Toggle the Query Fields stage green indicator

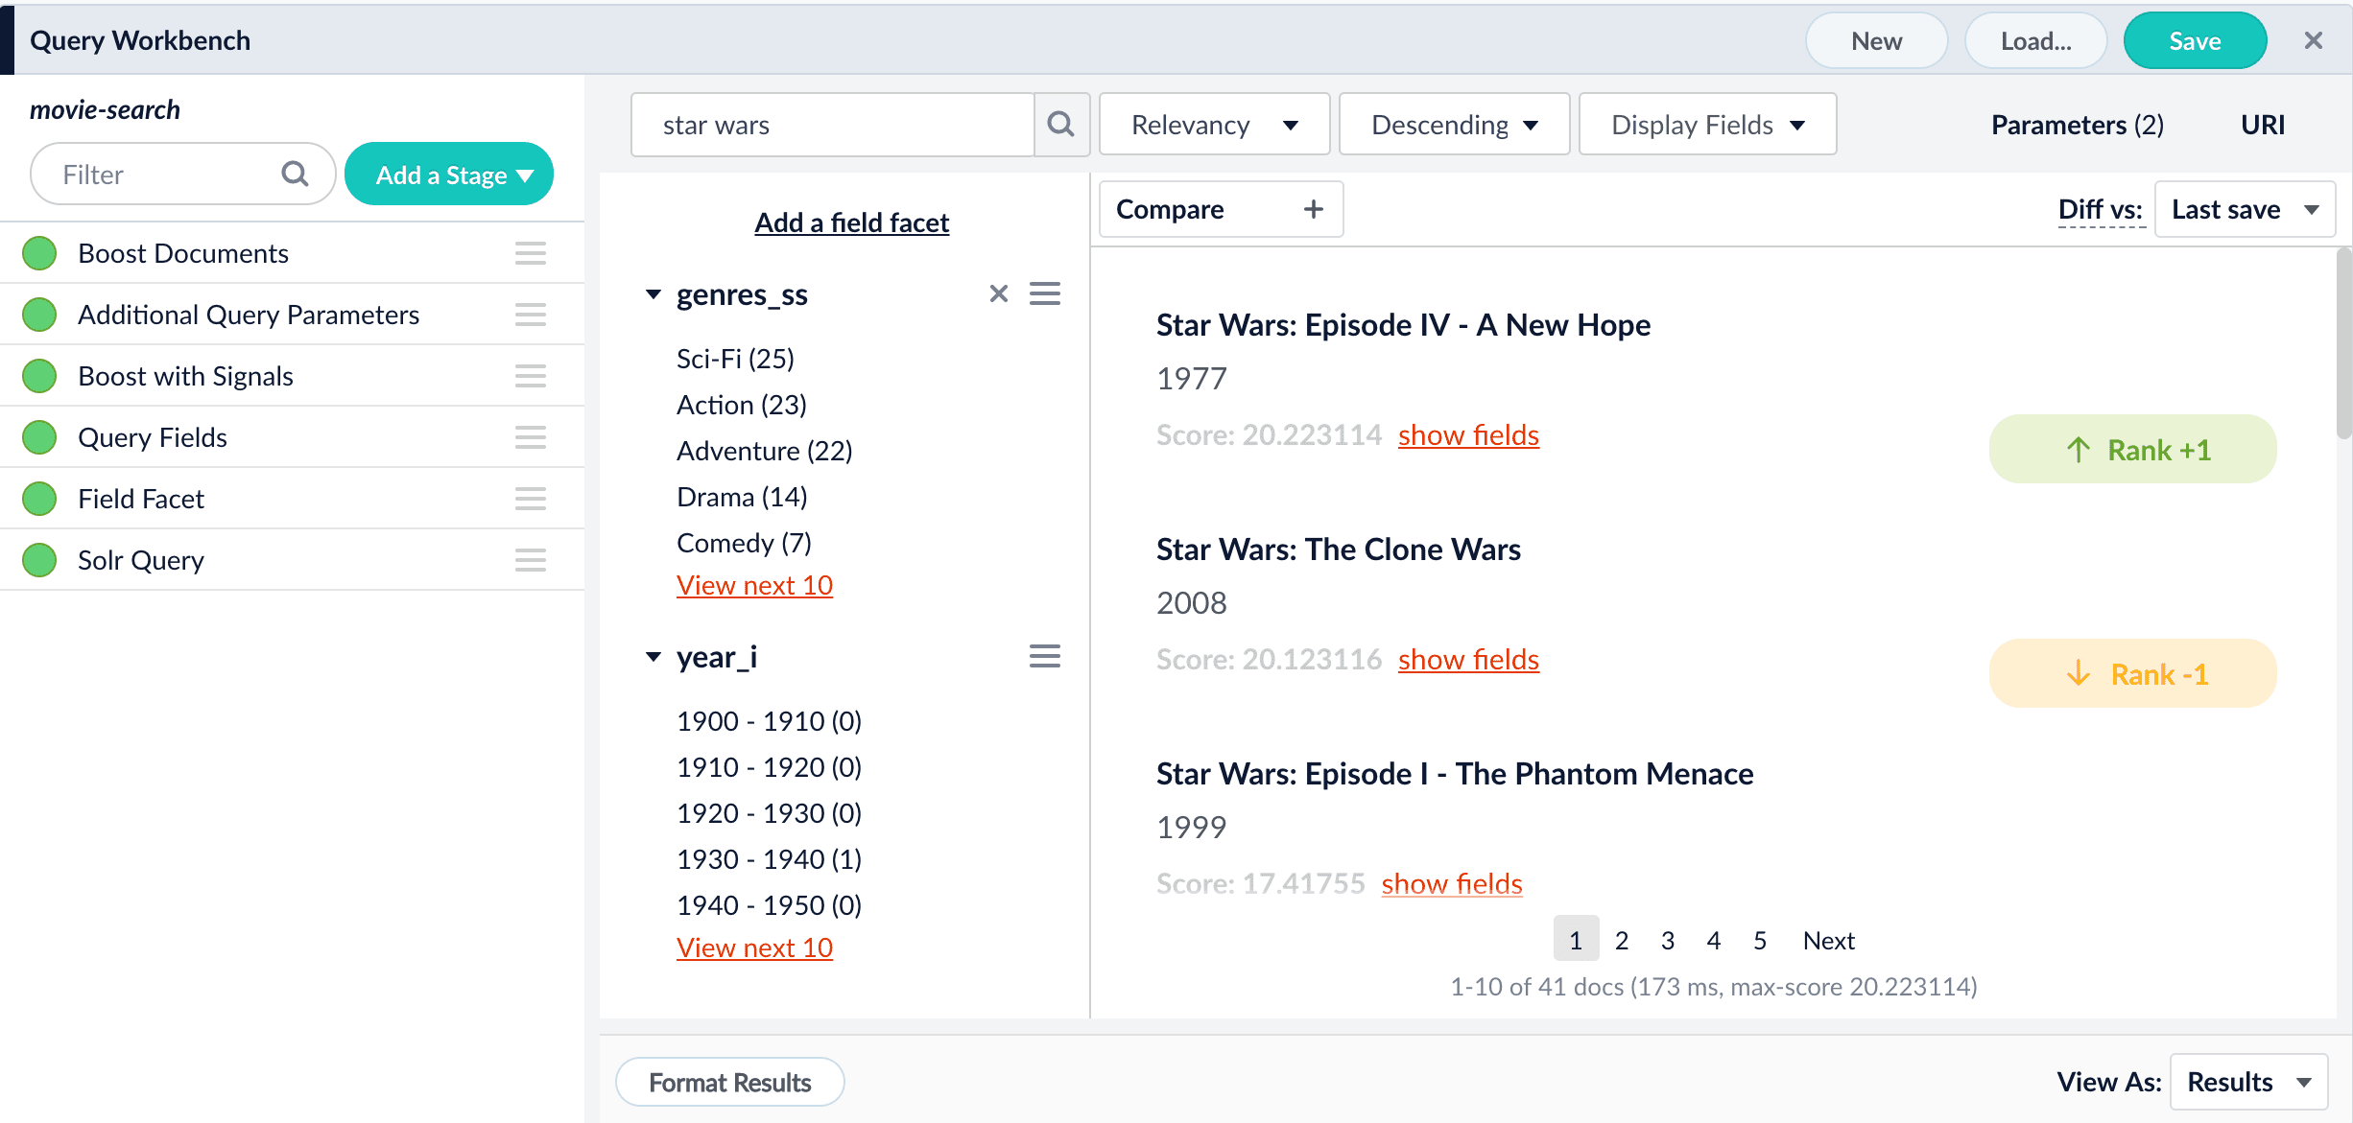pos(39,437)
